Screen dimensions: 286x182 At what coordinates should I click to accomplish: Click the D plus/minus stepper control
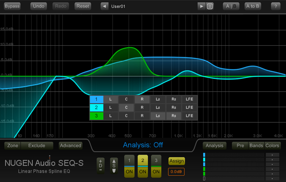coord(100,166)
